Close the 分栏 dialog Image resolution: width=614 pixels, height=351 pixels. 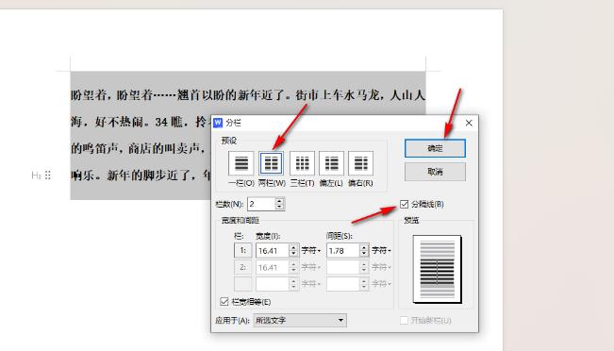click(469, 123)
